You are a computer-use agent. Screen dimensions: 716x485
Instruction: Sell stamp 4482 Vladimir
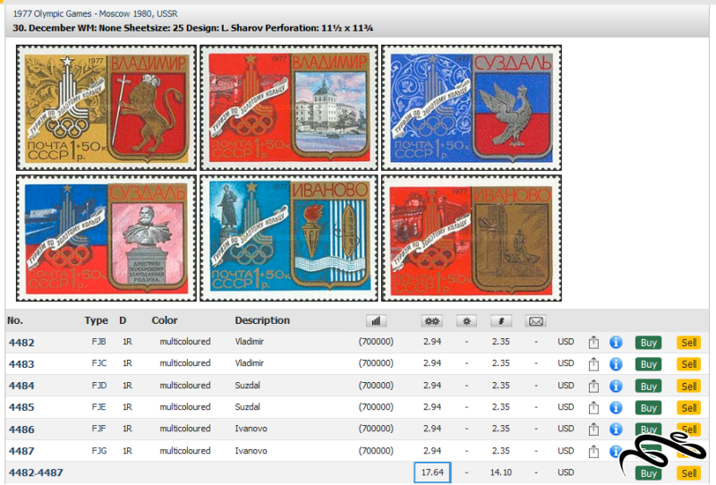(x=688, y=343)
